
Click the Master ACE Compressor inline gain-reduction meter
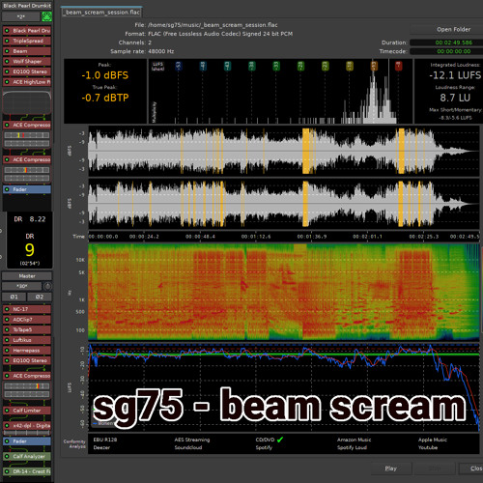[x=27, y=390]
